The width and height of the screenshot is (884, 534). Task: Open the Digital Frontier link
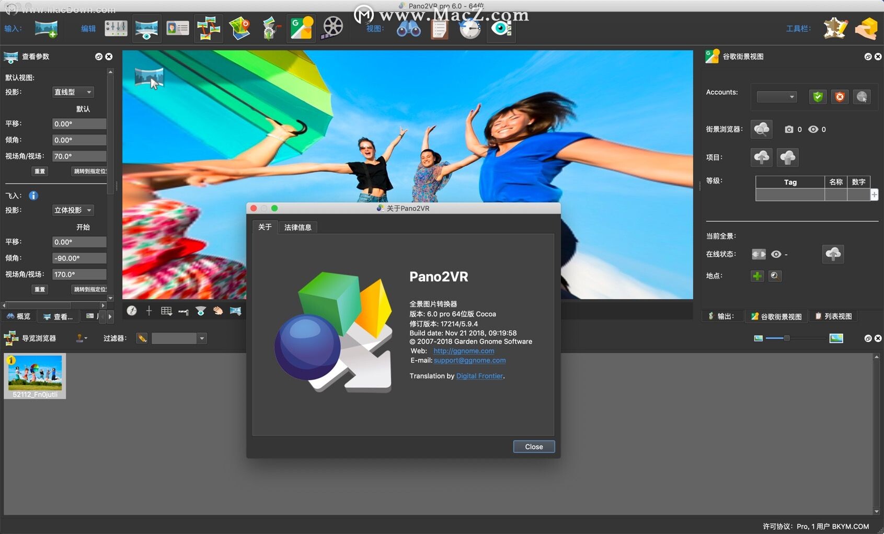[x=479, y=376]
